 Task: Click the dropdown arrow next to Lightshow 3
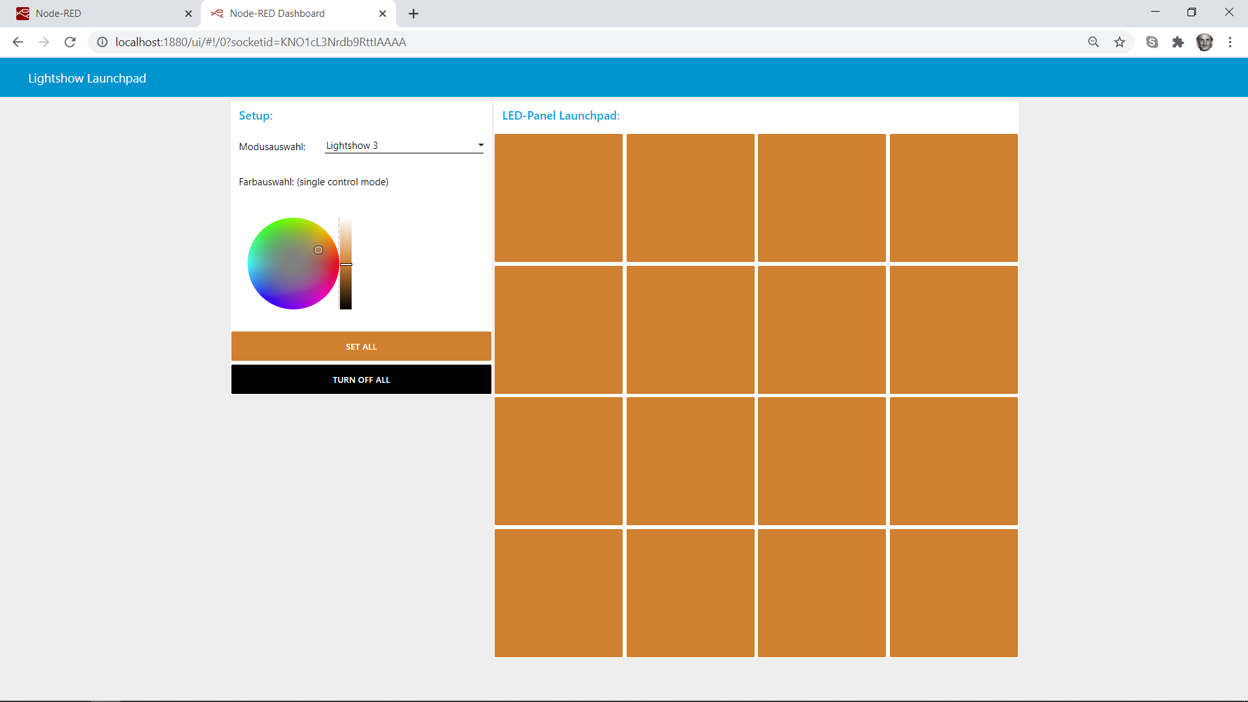[480, 145]
